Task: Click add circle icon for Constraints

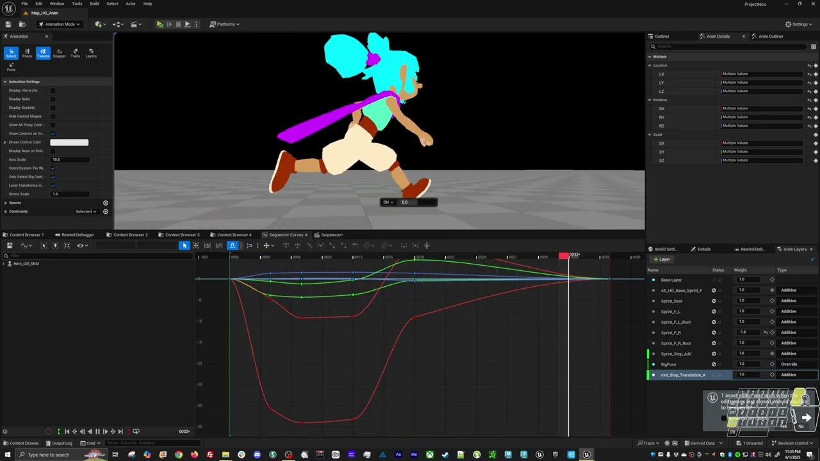Action: 106,211
